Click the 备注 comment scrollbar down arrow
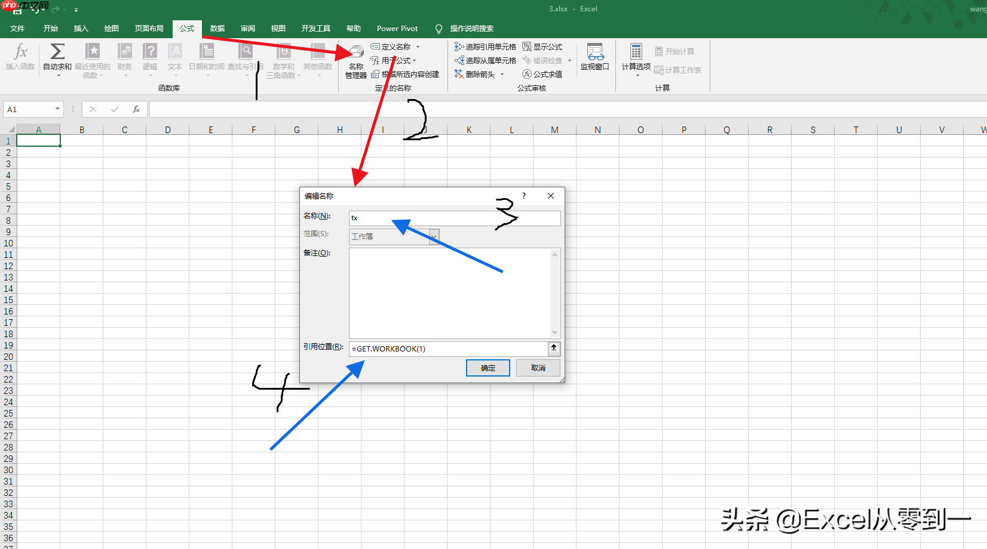 click(x=554, y=332)
